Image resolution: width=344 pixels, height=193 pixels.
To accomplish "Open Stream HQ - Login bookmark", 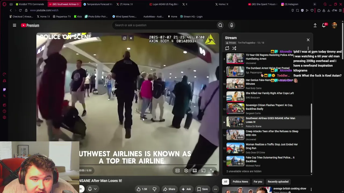I will [x=191, y=17].
